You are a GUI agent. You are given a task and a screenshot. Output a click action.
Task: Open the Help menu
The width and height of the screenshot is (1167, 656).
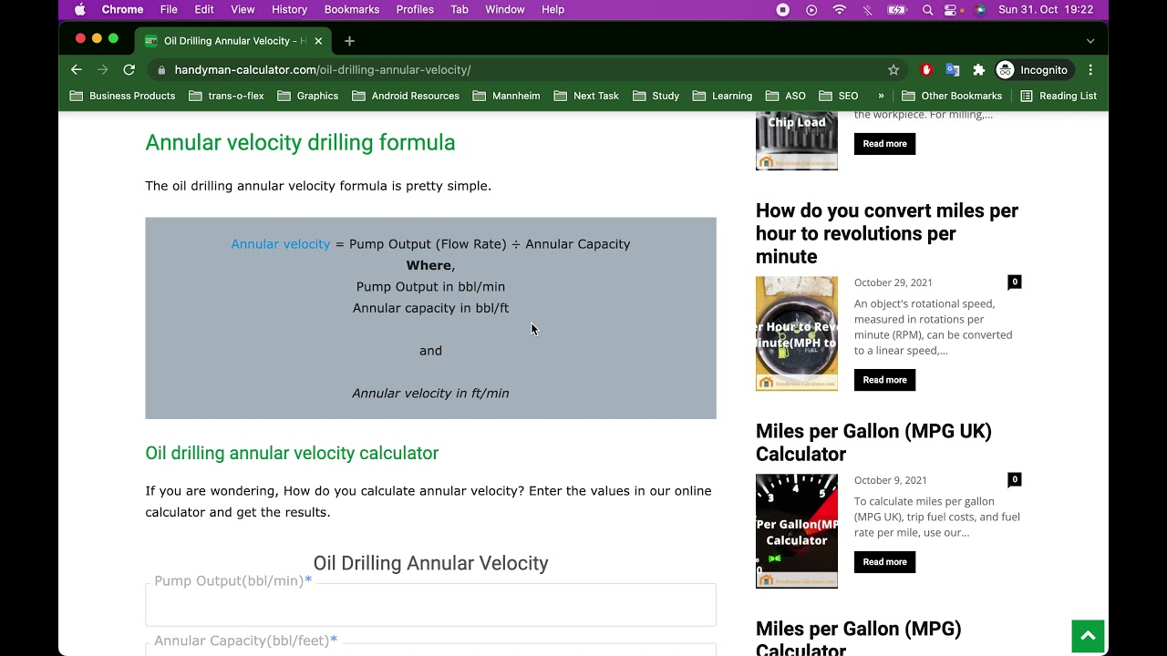[553, 9]
